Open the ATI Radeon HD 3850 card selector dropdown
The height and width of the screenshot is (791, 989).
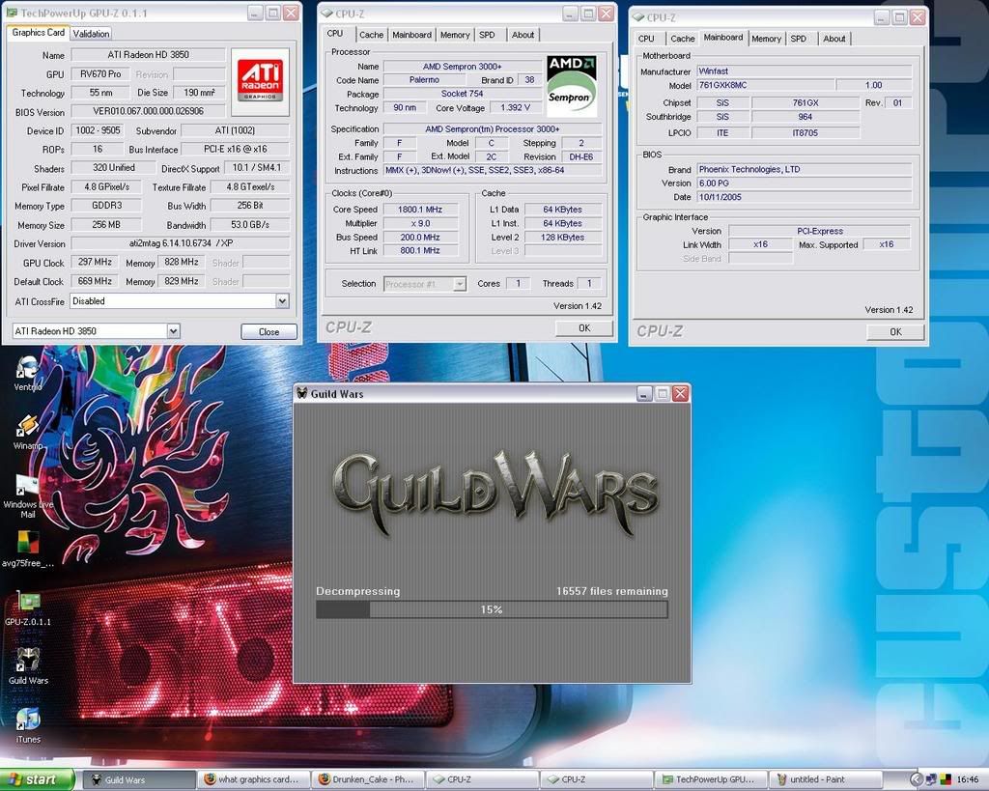(173, 331)
